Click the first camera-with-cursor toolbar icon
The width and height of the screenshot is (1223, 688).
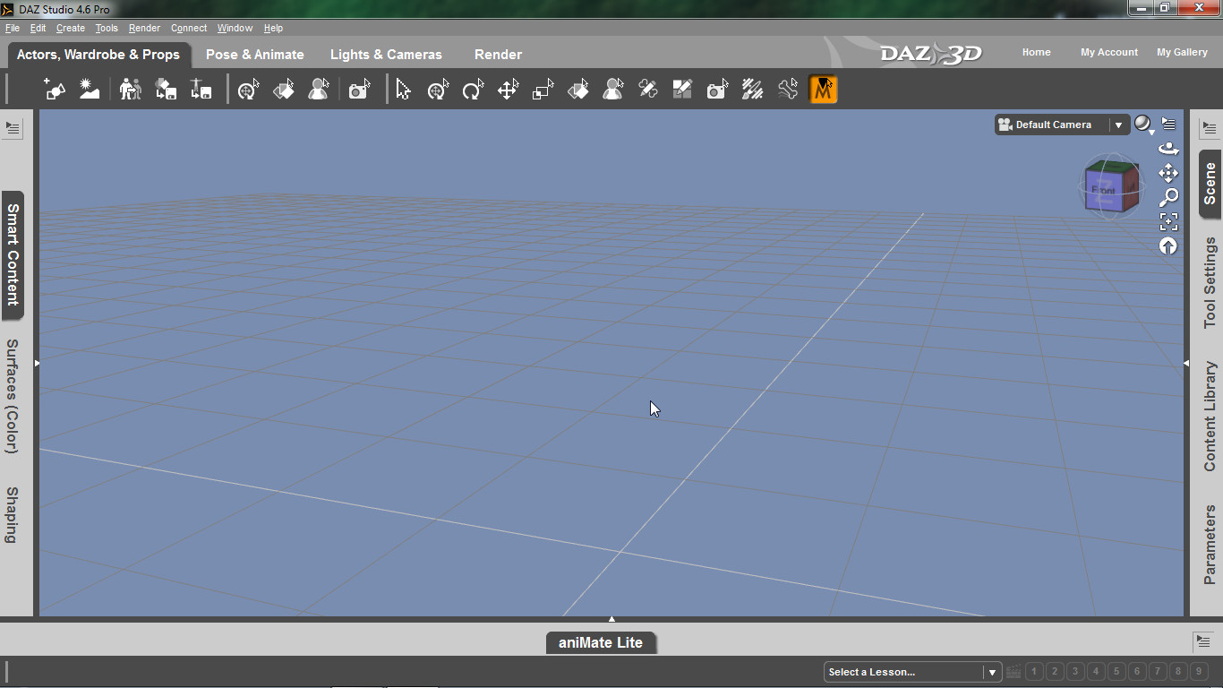[360, 90]
